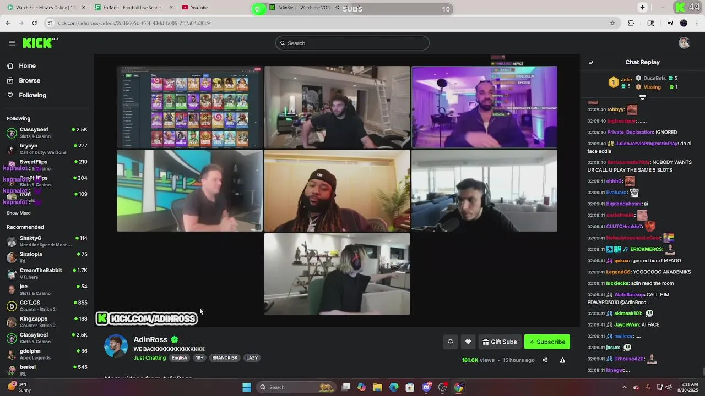Click Jake top gifter in chat leaderboard

620,82
